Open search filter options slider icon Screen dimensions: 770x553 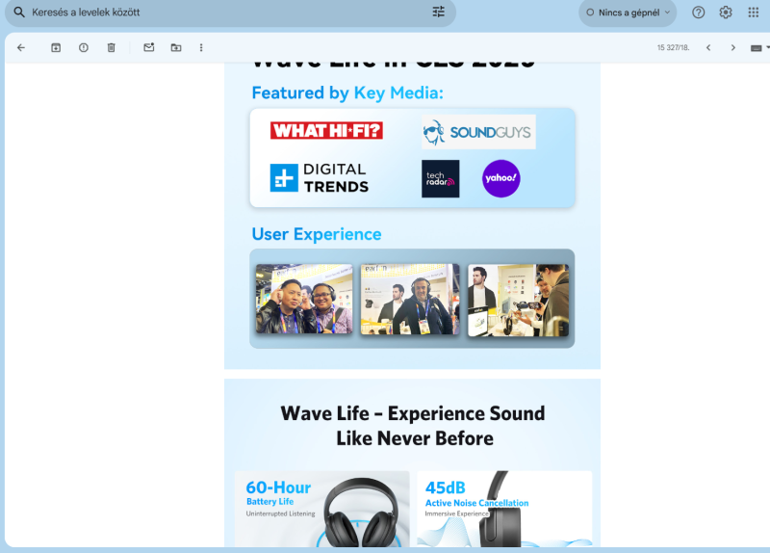(439, 12)
